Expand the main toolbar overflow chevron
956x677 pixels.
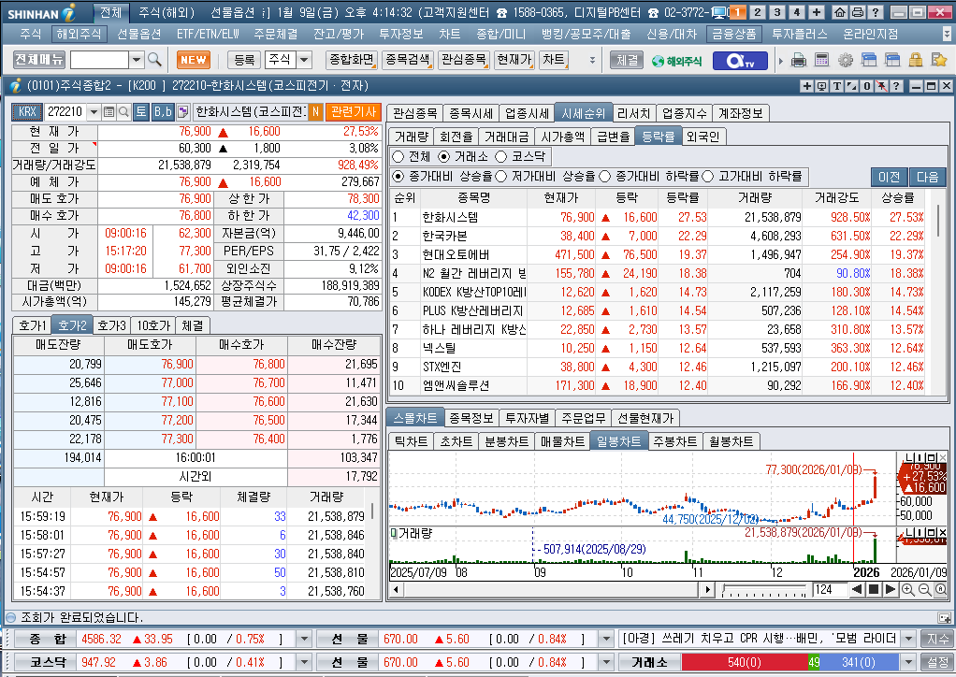pyautogui.click(x=592, y=61)
